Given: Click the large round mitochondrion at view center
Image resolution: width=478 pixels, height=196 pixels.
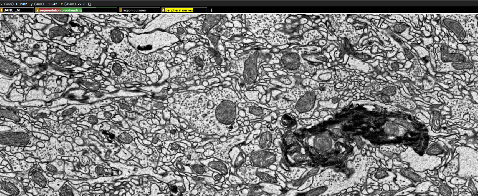Looking at the screenshot, I should point(226,112).
